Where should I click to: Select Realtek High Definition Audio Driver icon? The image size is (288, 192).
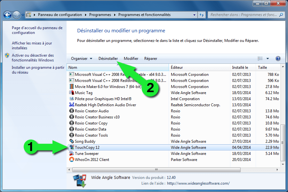click(71, 105)
